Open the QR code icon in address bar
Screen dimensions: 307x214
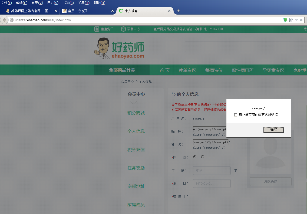[291, 20]
